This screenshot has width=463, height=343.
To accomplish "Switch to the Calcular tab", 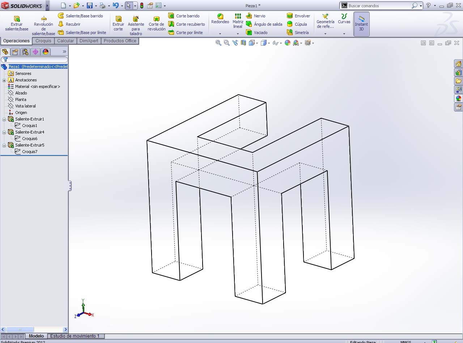I will 65,41.
